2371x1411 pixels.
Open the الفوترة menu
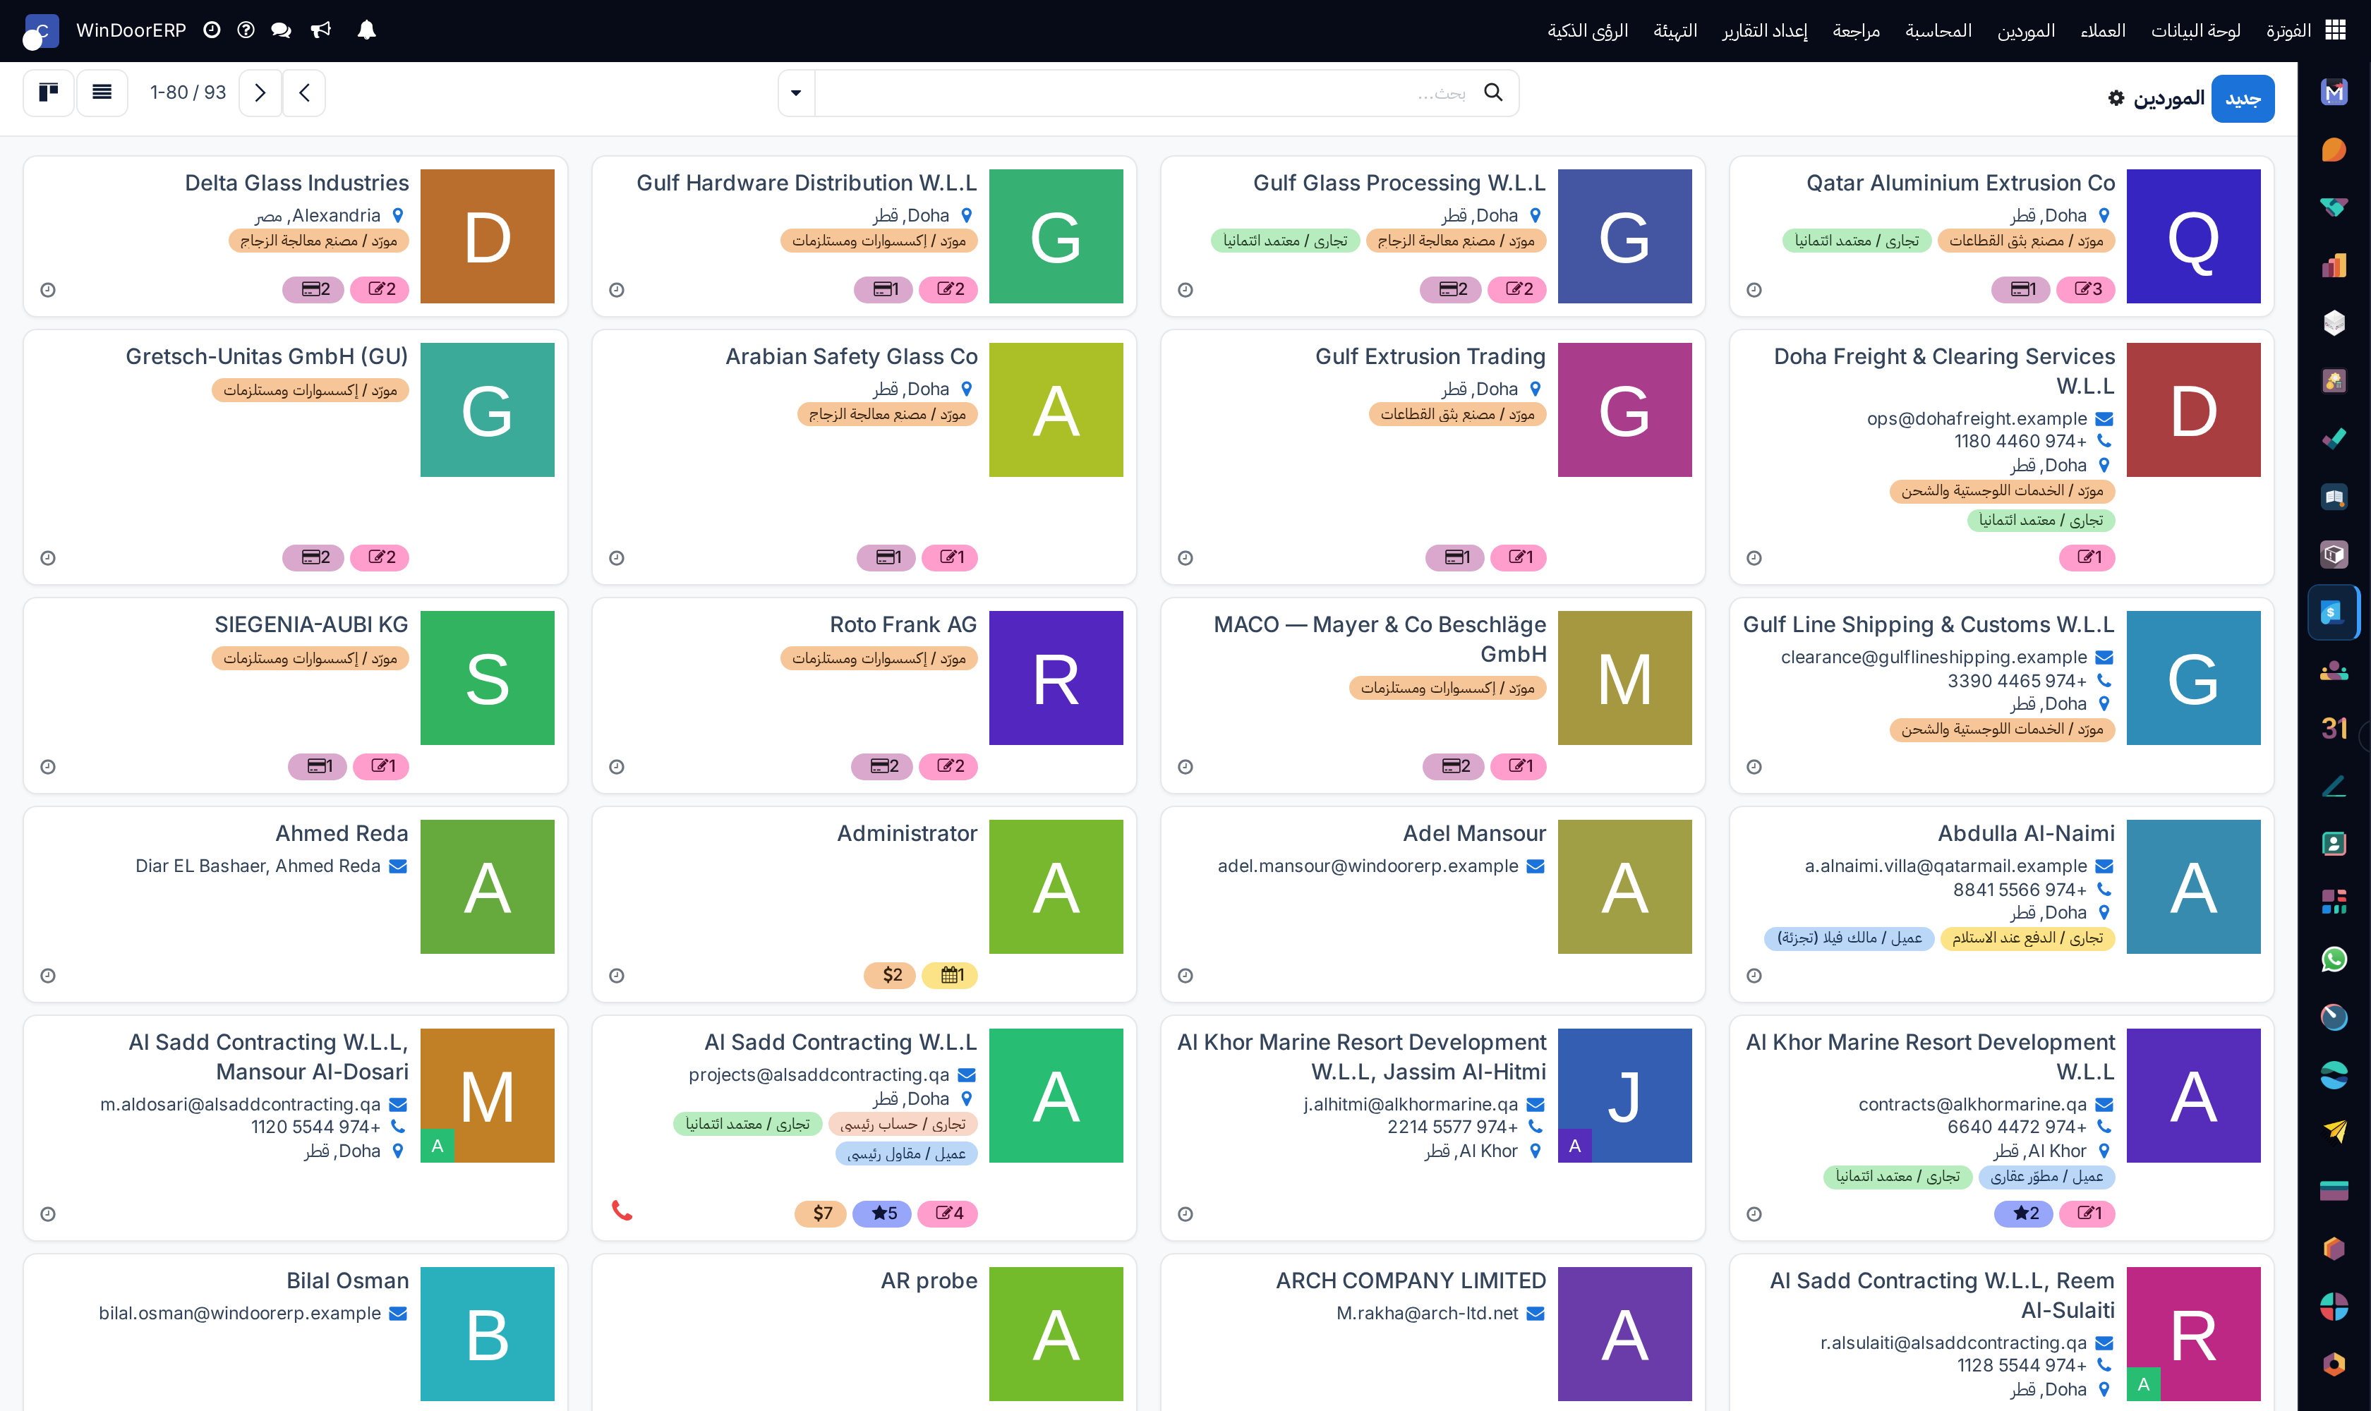tap(2288, 30)
